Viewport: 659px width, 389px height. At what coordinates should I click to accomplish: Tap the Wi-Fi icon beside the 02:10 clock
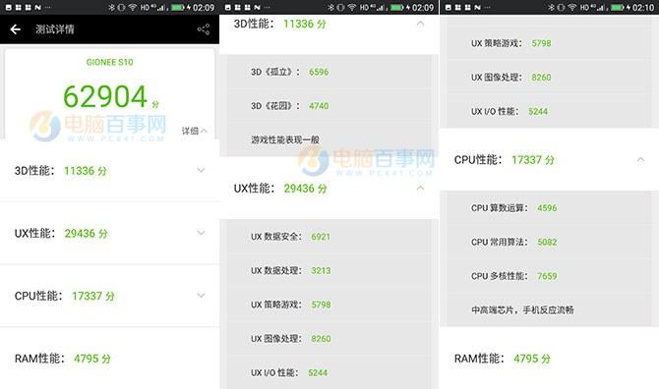click(572, 8)
